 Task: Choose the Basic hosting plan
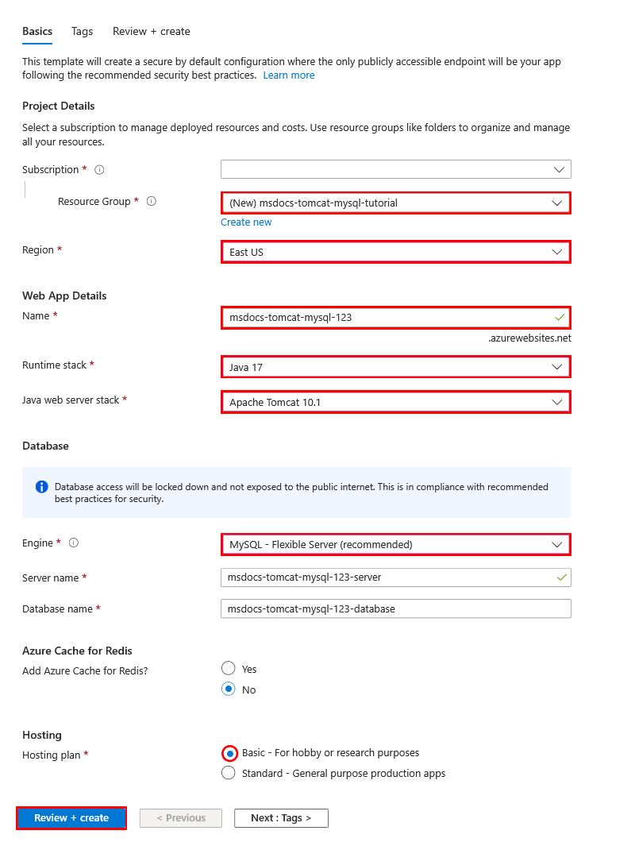pyautogui.click(x=229, y=753)
